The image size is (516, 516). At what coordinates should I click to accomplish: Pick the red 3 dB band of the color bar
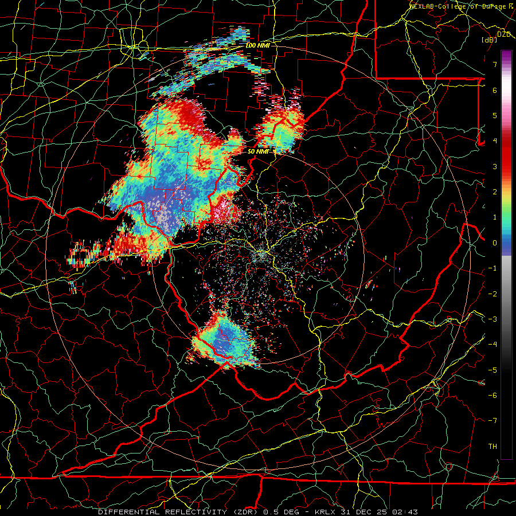(x=506, y=165)
